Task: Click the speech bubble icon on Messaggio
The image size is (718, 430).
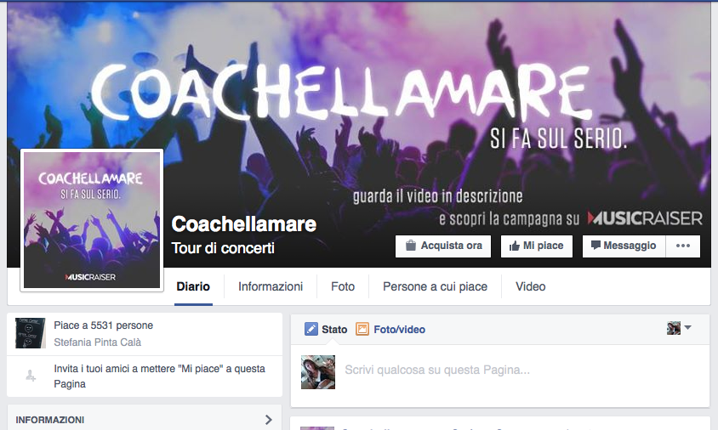Action: point(595,246)
